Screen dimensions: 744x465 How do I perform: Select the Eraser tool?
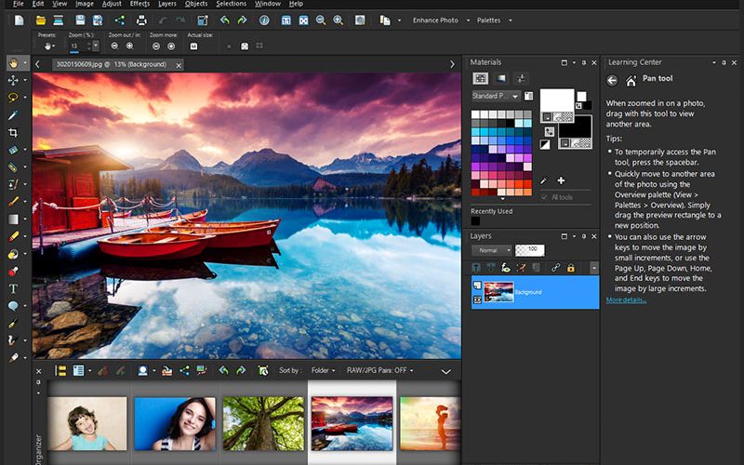tap(13, 236)
